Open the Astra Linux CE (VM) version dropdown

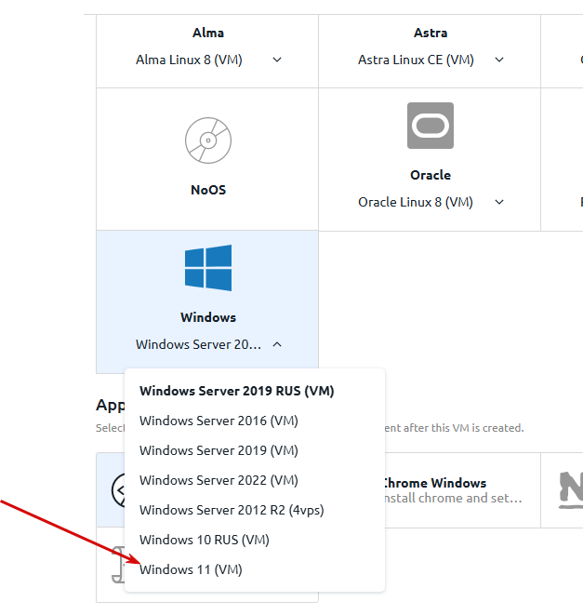pos(499,60)
